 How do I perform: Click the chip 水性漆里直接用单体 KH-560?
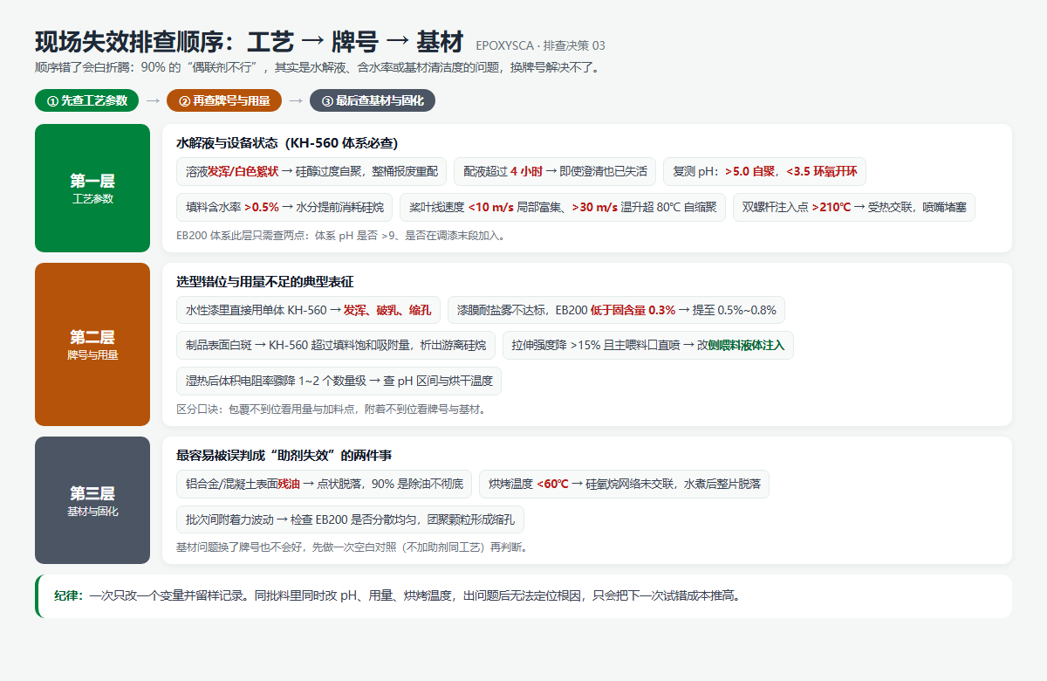(x=308, y=310)
